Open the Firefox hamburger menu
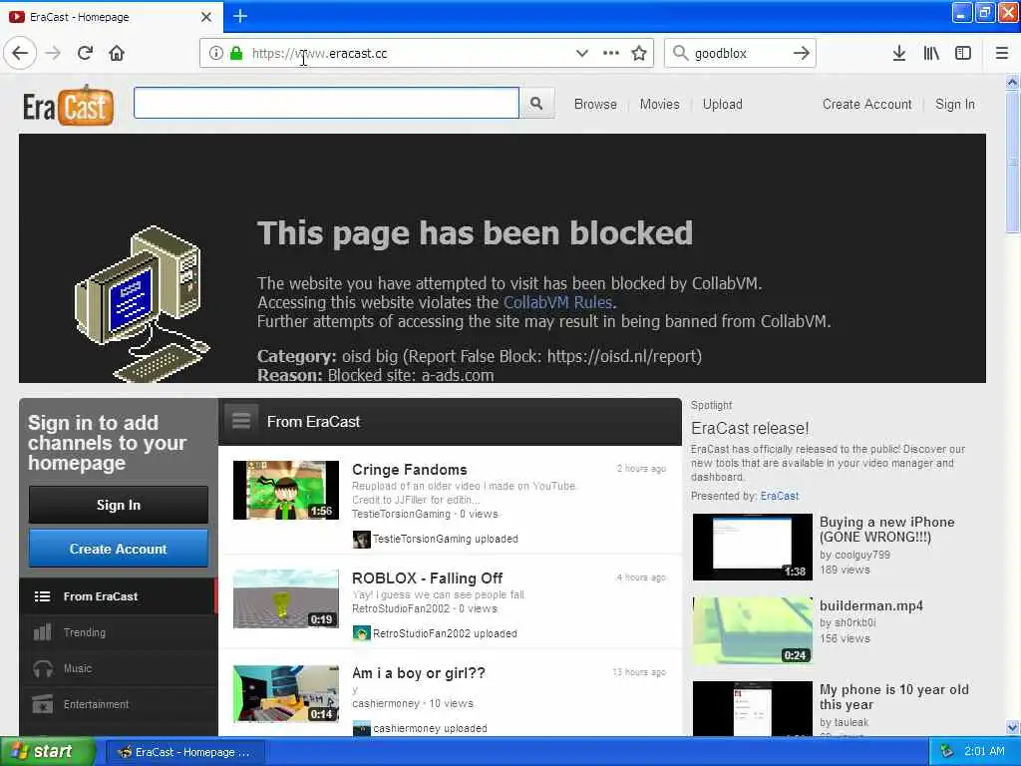 tap(1002, 54)
